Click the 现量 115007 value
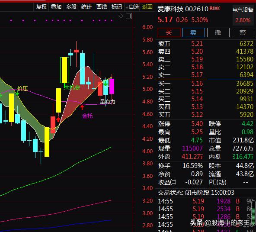This screenshot has height=232, width=256. [192, 148]
